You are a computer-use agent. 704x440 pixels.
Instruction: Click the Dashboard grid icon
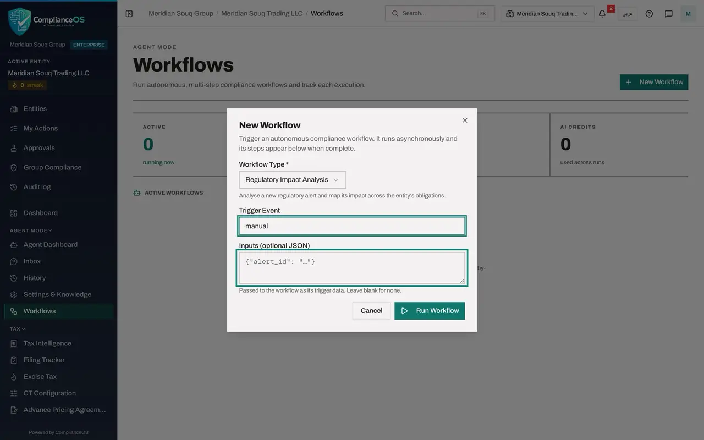tap(14, 213)
